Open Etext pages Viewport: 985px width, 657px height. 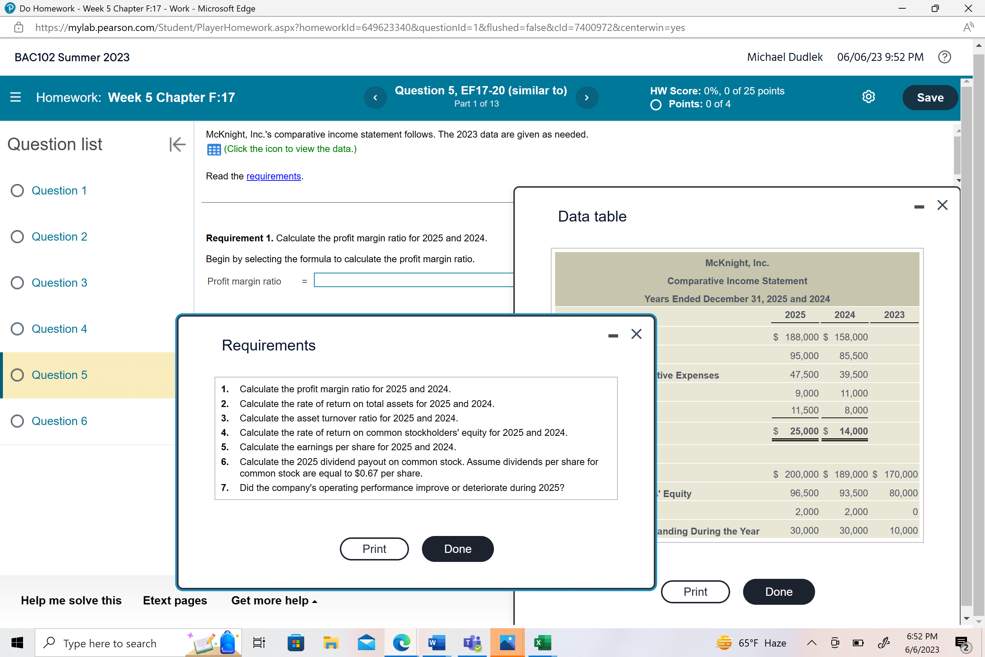(x=175, y=600)
